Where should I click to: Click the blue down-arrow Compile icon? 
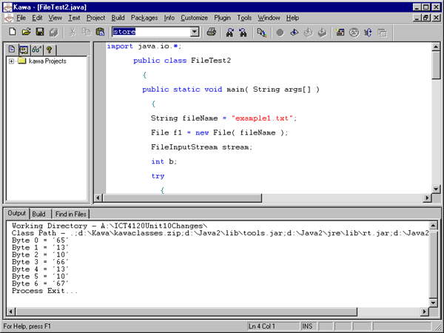(x=295, y=33)
